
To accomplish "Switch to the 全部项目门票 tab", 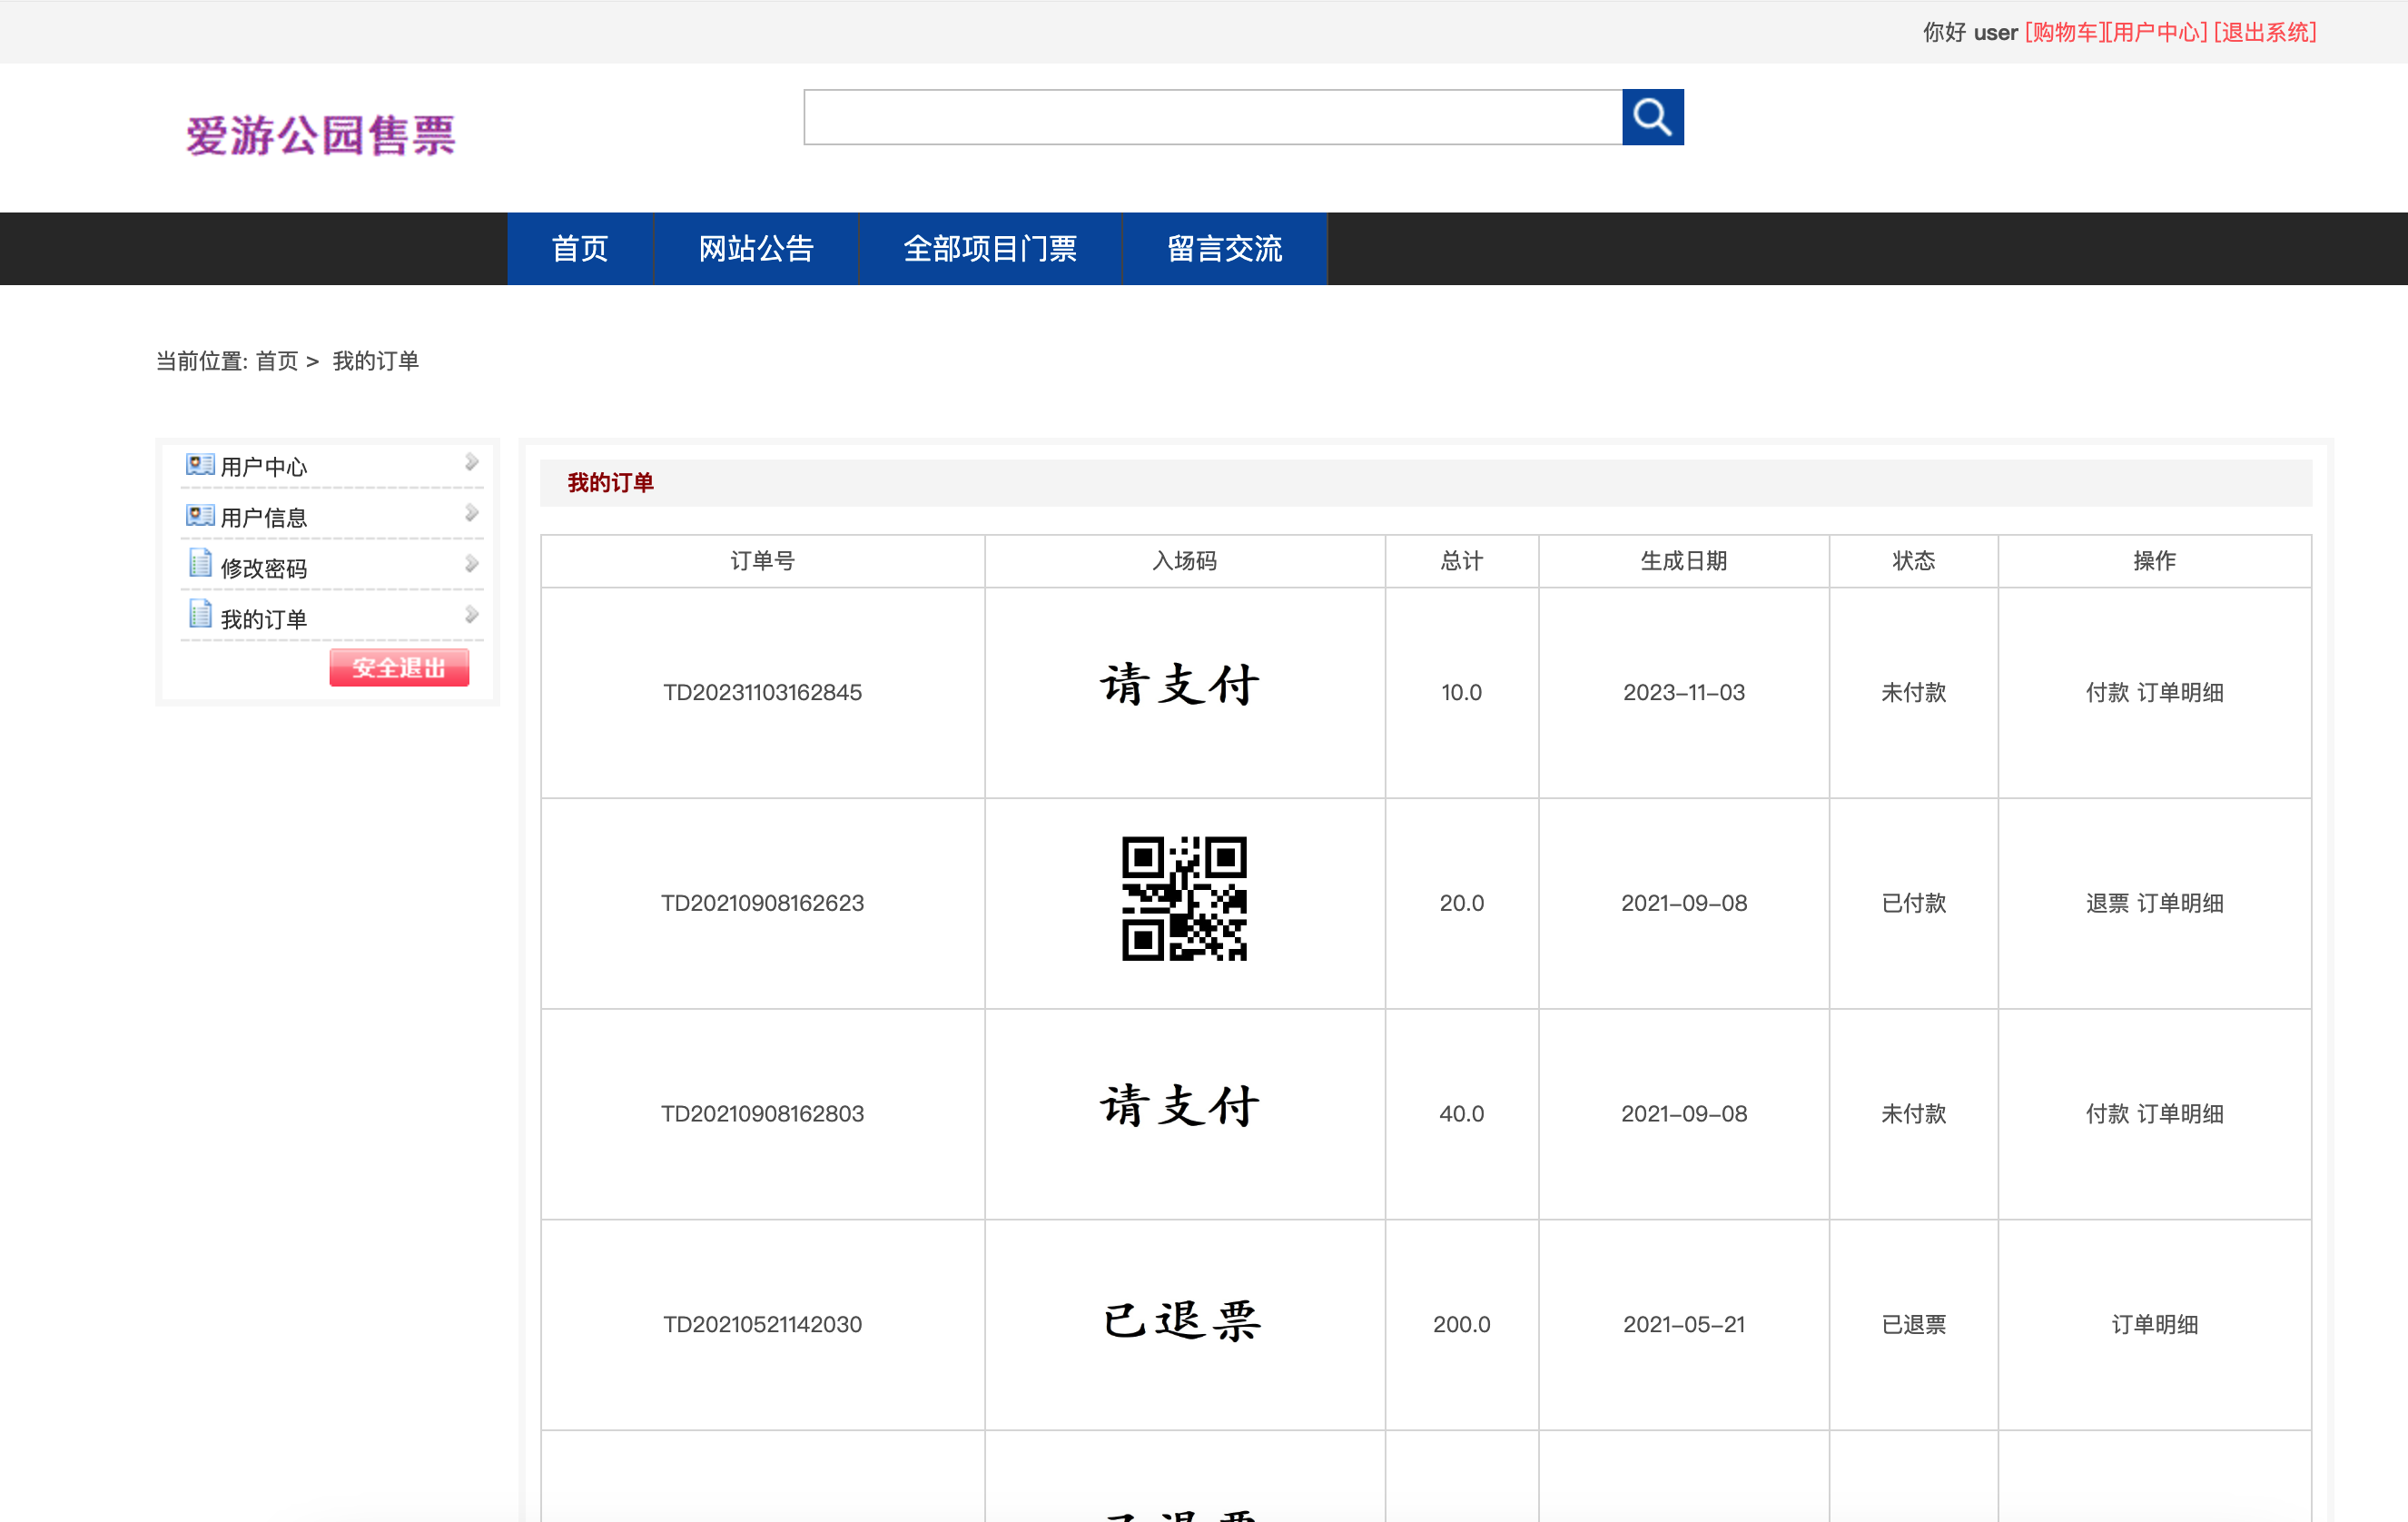I will [991, 249].
